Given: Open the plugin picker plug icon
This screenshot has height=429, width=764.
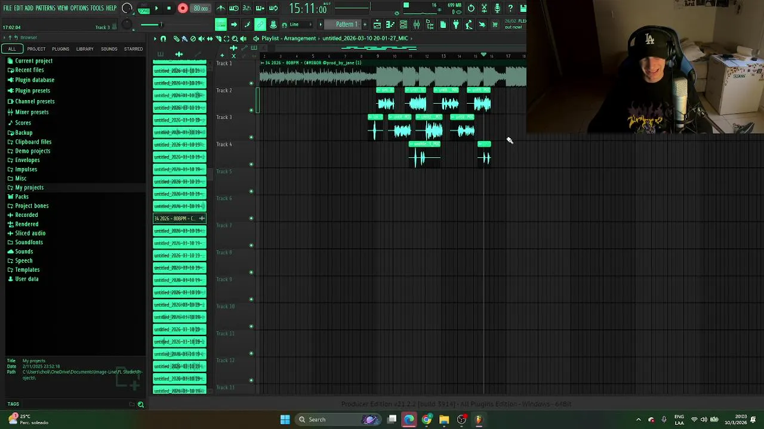Looking at the screenshot, I should tap(456, 24).
